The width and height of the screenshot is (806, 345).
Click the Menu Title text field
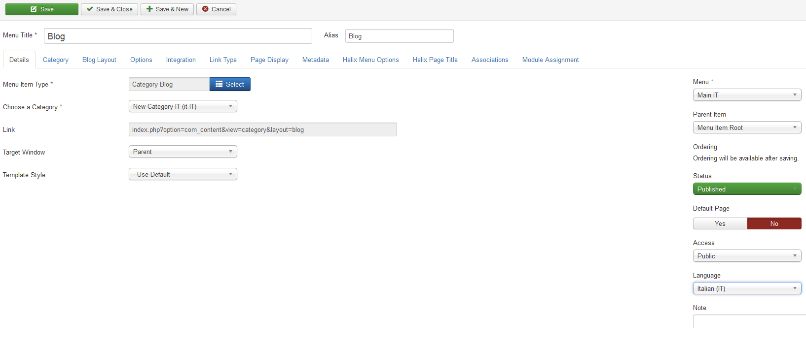pyautogui.click(x=178, y=36)
